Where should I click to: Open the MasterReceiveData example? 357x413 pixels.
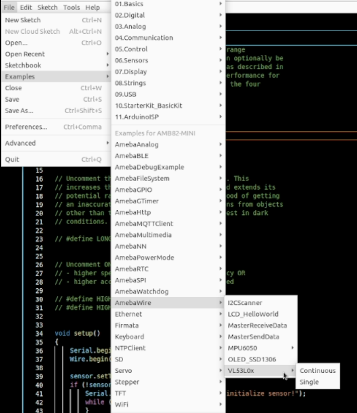257,325
